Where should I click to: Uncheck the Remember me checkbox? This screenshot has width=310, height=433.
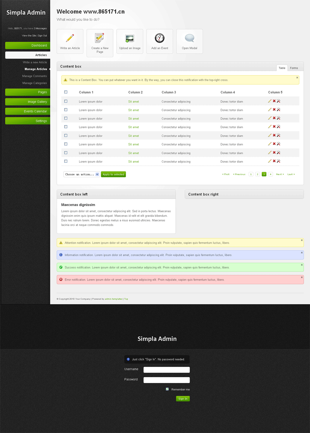pos(167,389)
